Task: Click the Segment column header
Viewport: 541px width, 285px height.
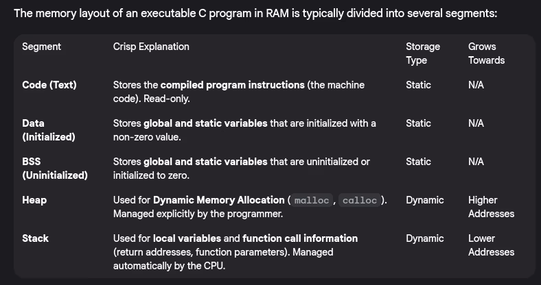Action: (41, 47)
